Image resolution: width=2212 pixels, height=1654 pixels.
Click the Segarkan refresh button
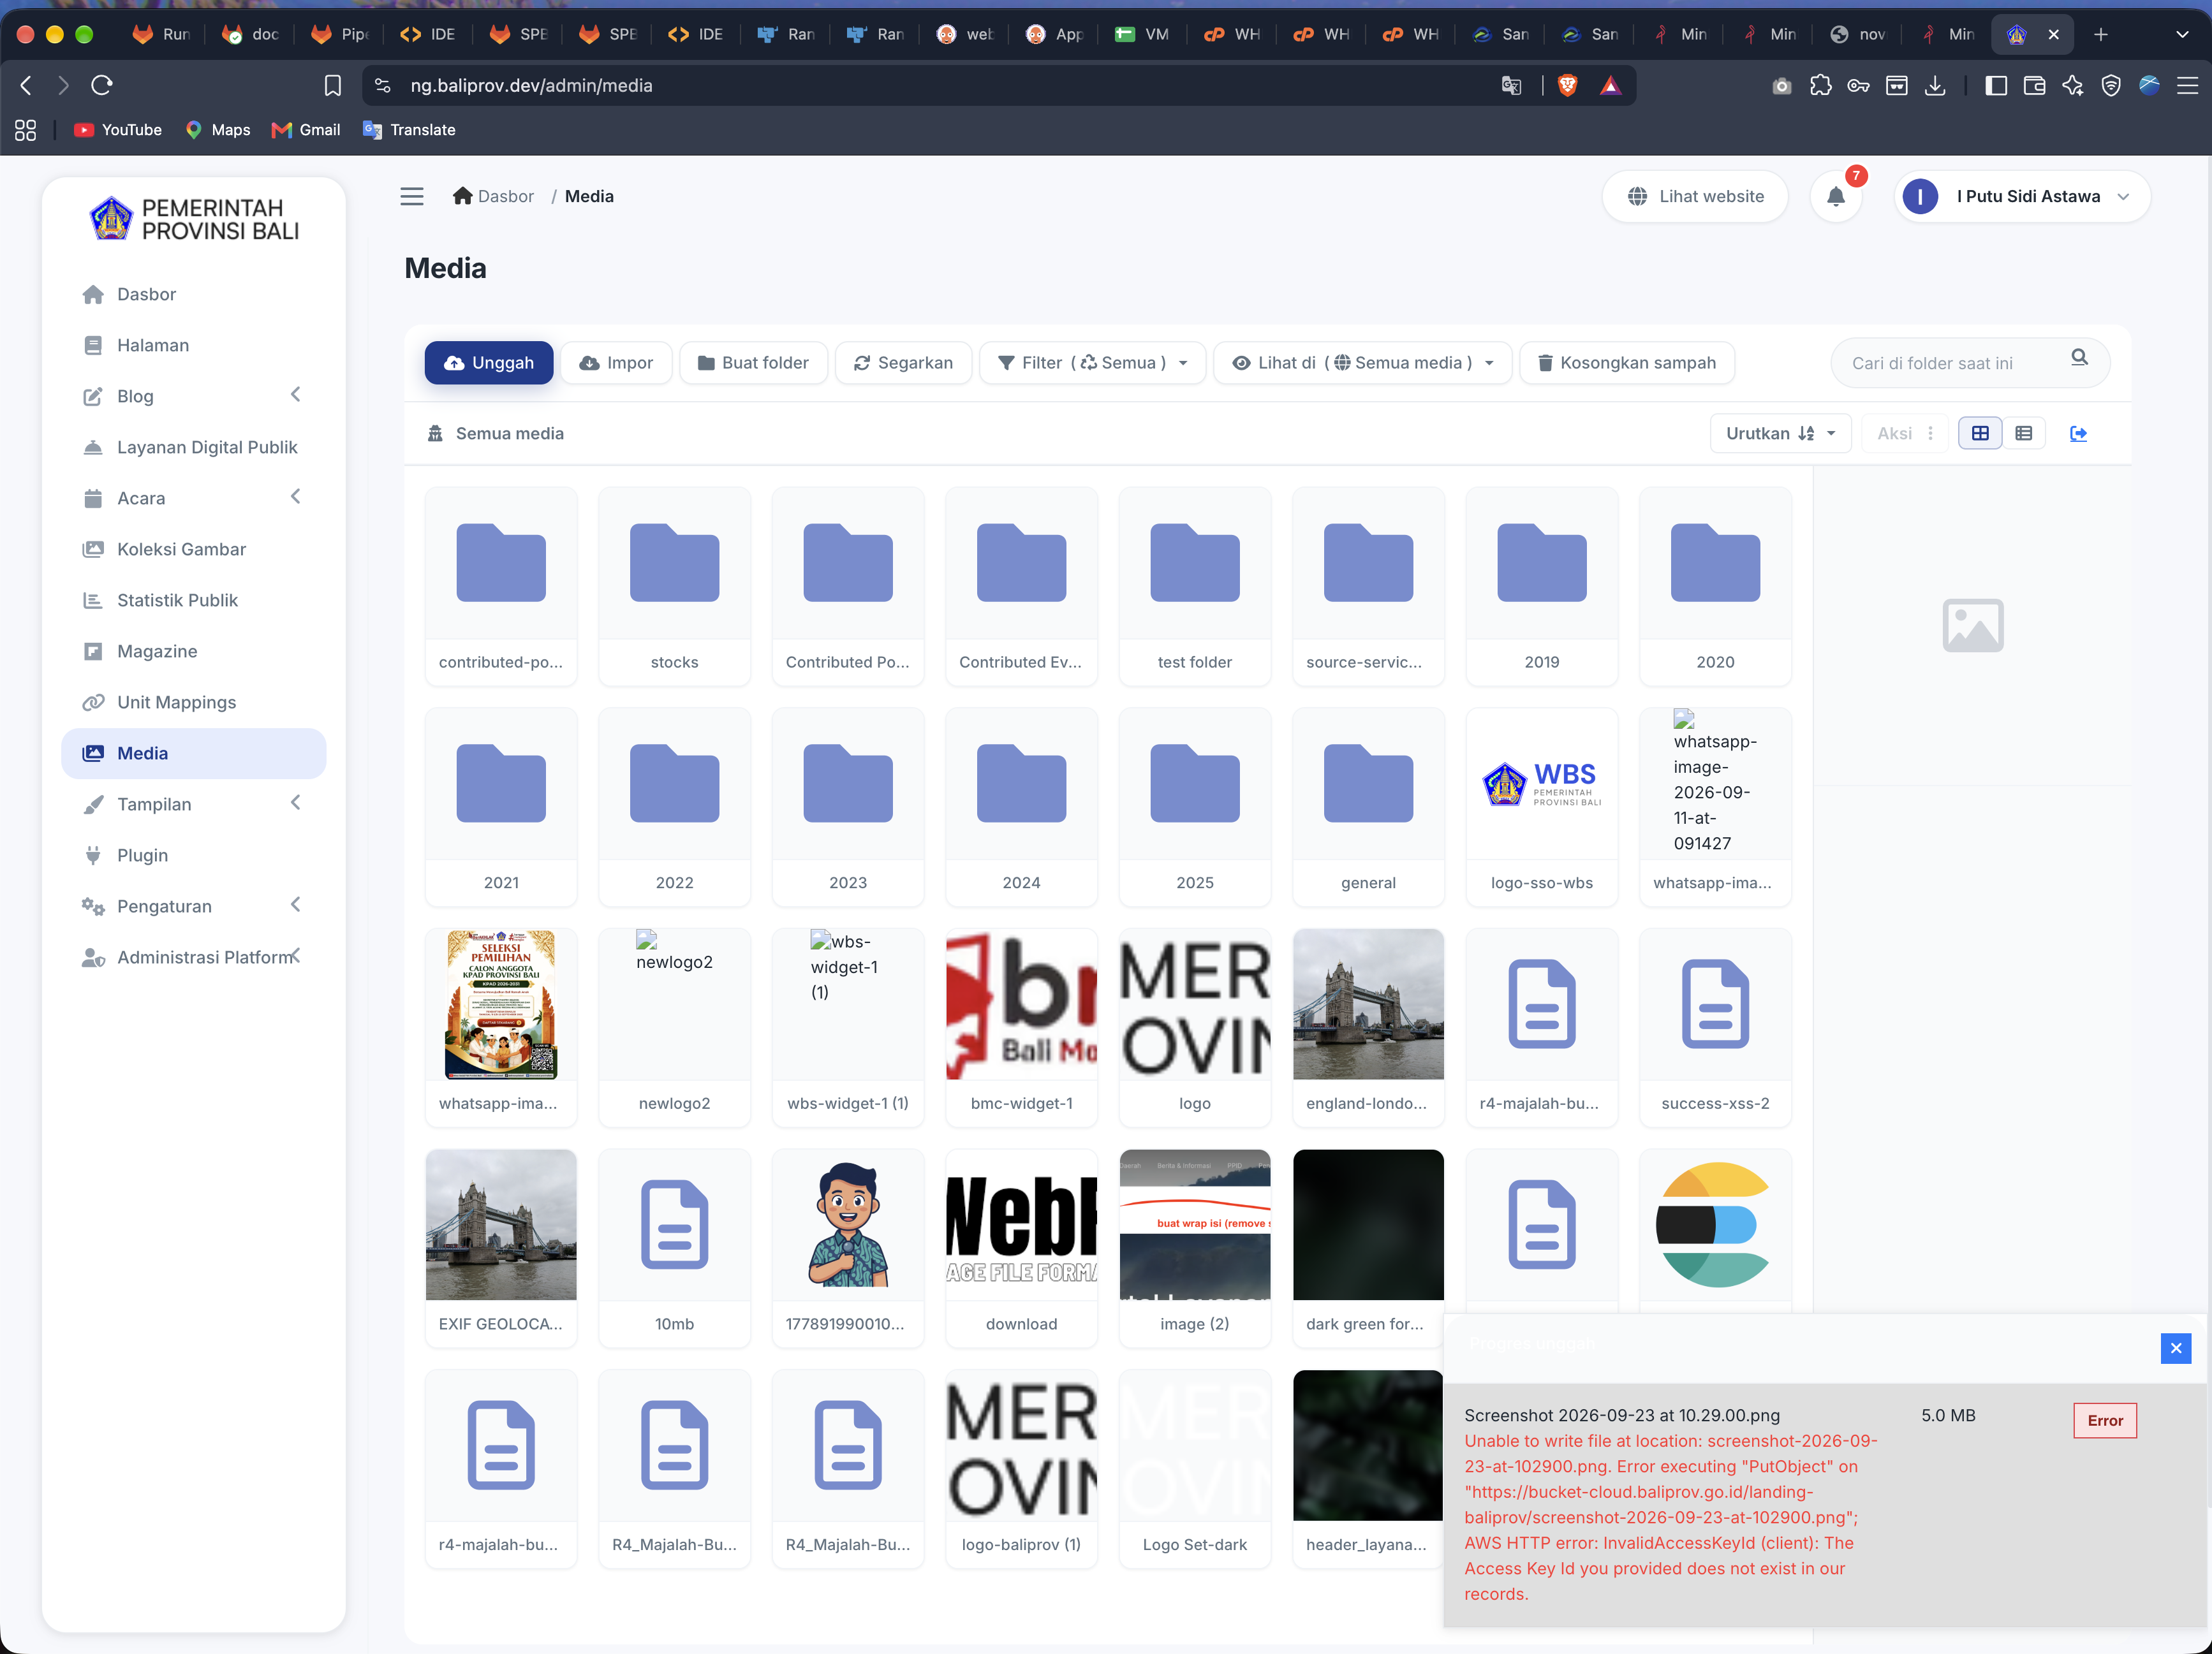point(903,363)
